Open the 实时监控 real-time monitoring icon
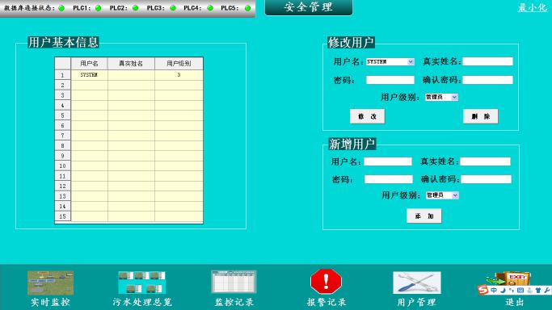 (x=50, y=283)
